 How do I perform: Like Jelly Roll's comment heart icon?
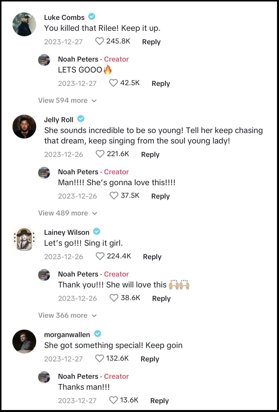pyautogui.click(x=100, y=154)
